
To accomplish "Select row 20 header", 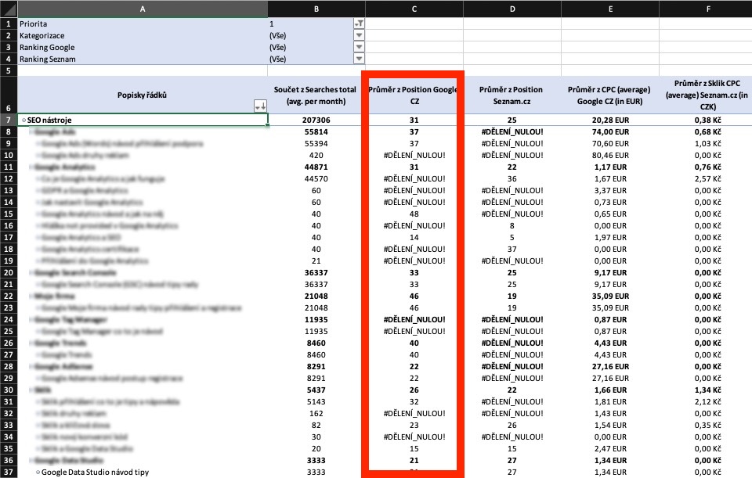I will (x=9, y=272).
